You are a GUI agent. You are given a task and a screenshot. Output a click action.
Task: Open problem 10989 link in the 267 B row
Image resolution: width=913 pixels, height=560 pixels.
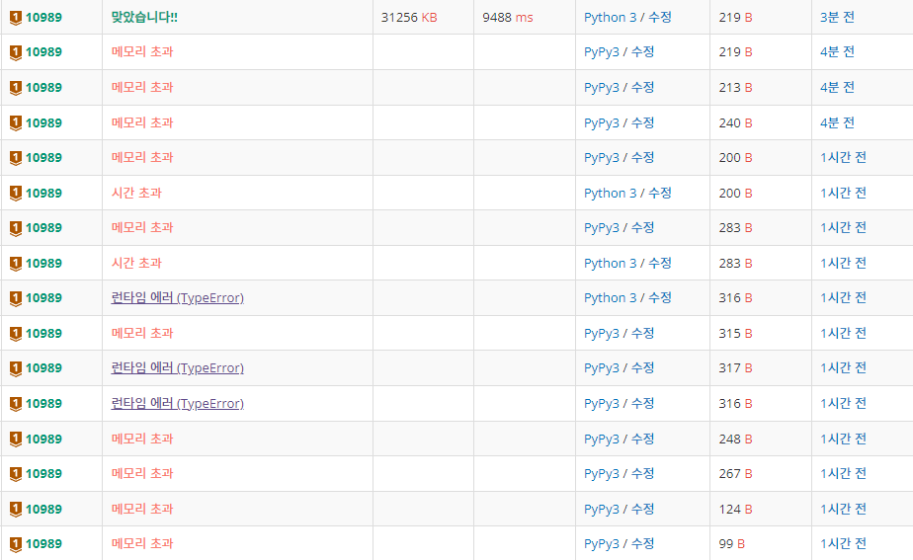tap(43, 473)
